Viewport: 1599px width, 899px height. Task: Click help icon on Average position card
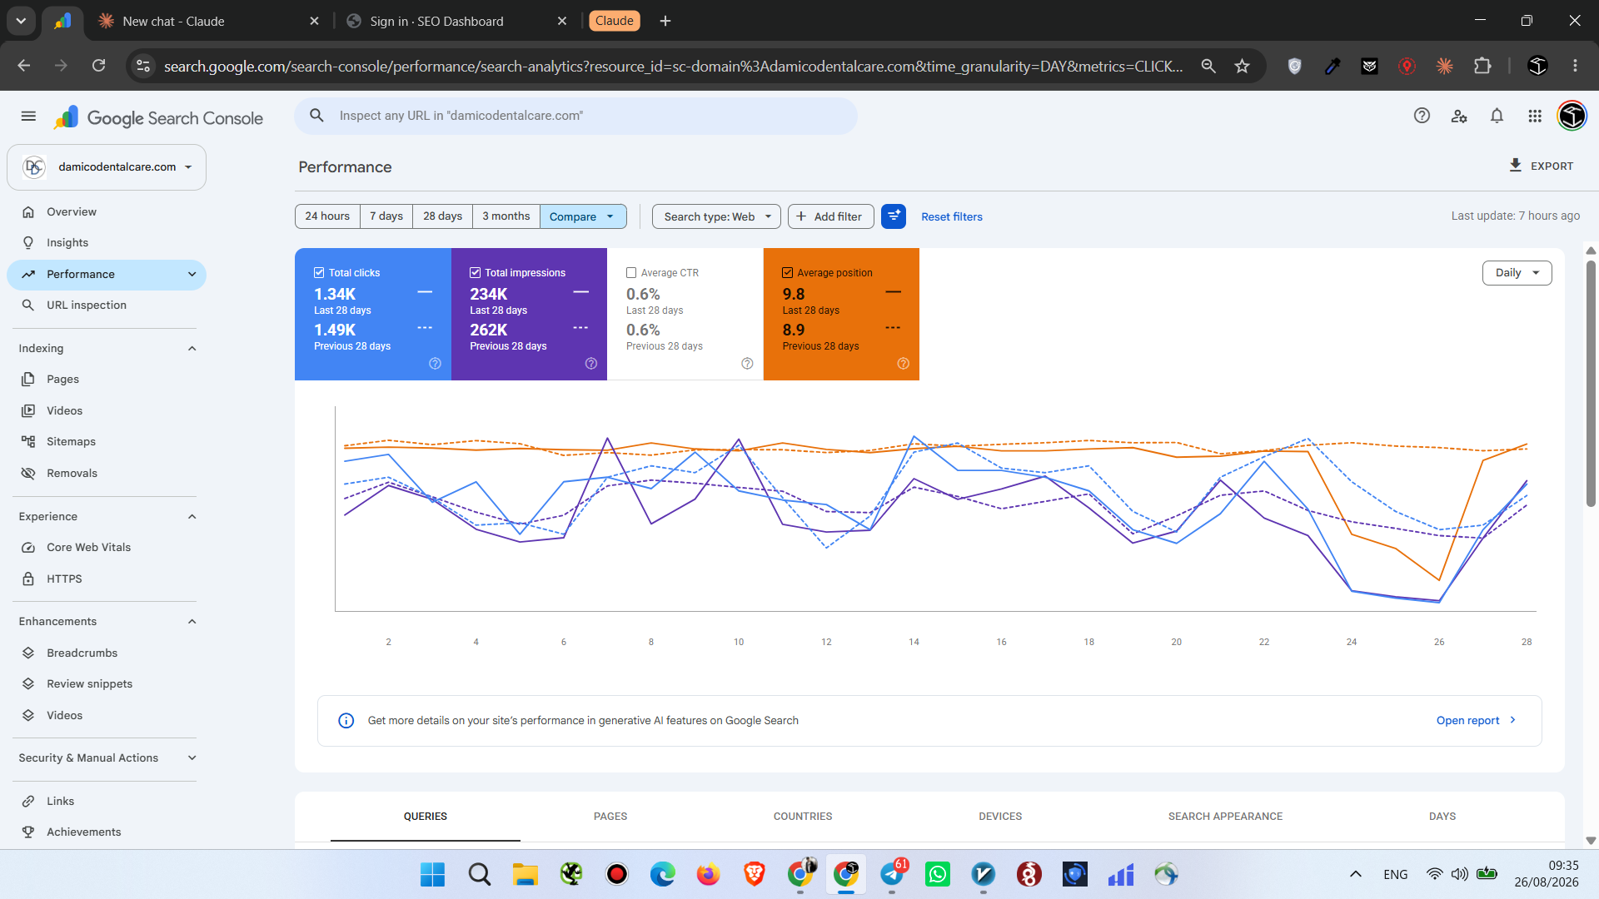coord(904,364)
